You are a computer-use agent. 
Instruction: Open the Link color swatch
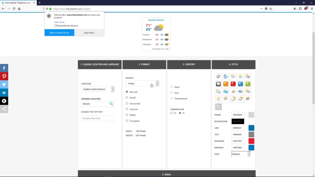[x=251, y=128]
